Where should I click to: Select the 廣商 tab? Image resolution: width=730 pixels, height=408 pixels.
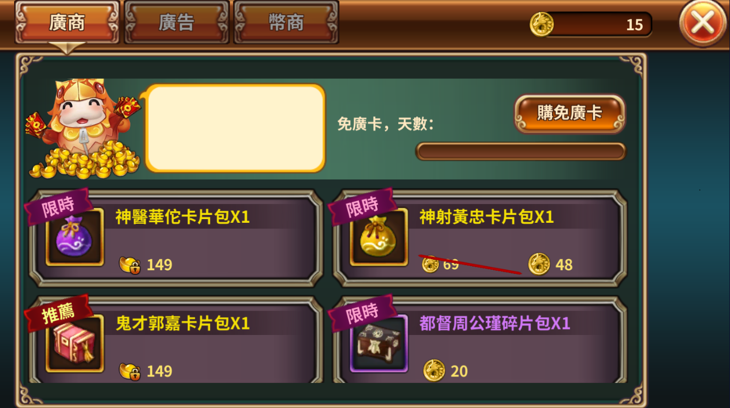point(67,22)
